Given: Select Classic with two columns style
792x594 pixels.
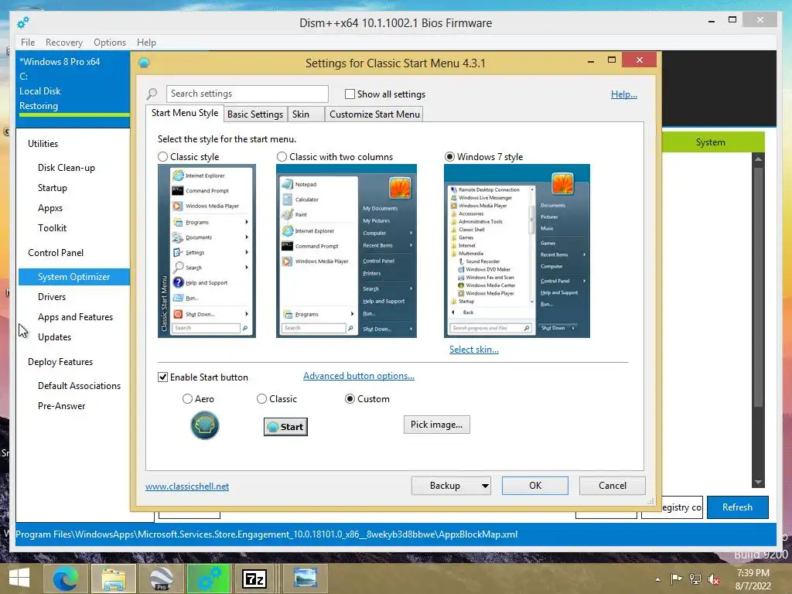Looking at the screenshot, I should [282, 156].
